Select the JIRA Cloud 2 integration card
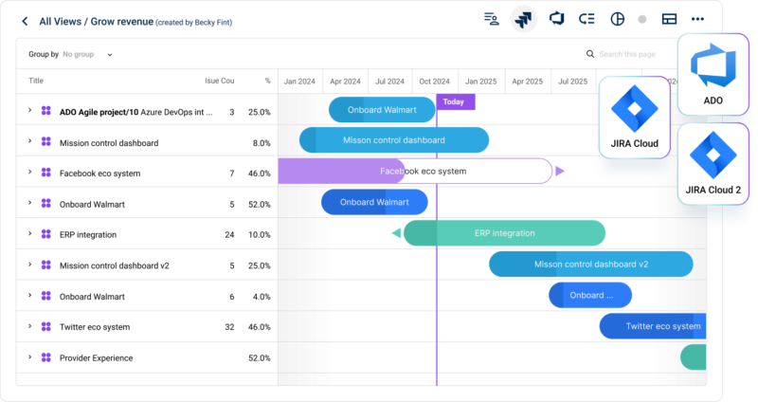The width and height of the screenshot is (758, 402). [713, 163]
